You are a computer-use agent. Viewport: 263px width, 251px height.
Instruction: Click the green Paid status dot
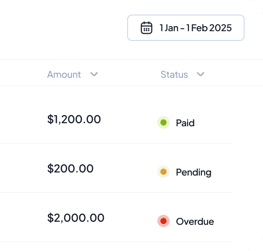pos(164,123)
